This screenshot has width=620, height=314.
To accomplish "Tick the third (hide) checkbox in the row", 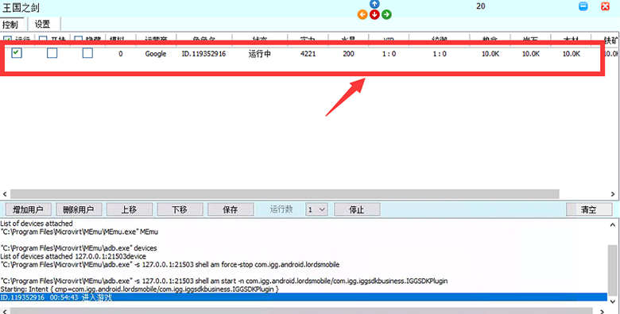I will click(87, 53).
